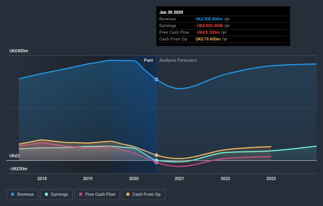Select the Cash From Op data point marker
The width and height of the screenshot is (323, 206).
pyautogui.click(x=156, y=155)
